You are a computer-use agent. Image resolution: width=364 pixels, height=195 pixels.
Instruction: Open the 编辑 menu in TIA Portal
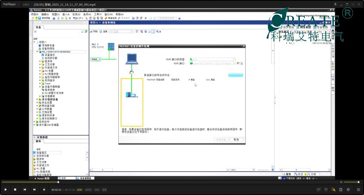pyautogui.click(x=45, y=15)
